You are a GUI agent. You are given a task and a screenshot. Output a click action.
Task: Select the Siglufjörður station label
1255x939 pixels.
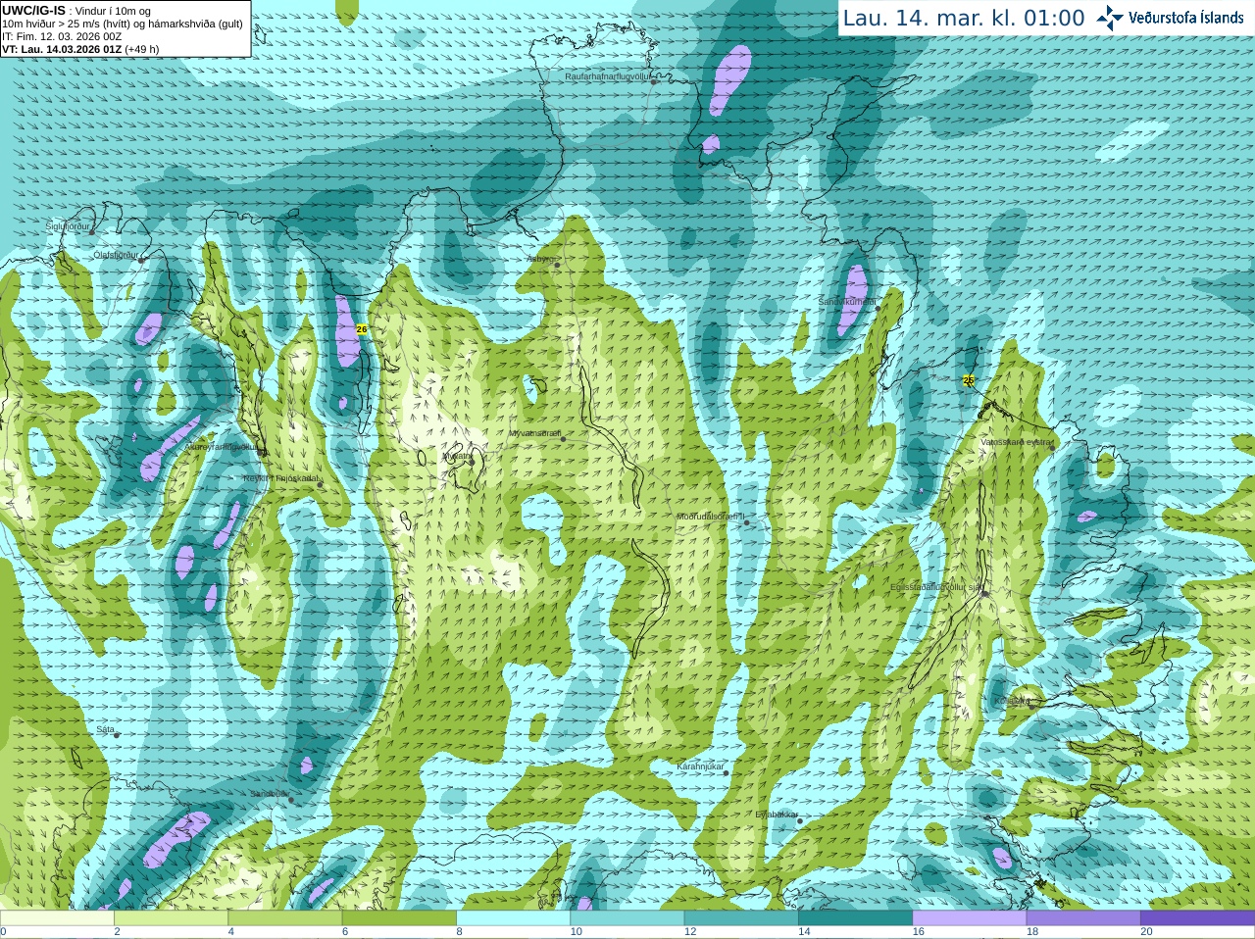[68, 226]
